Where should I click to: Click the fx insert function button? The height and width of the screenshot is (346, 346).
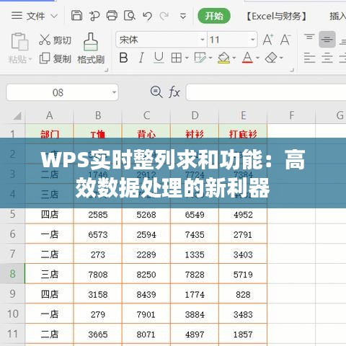[x=174, y=92]
